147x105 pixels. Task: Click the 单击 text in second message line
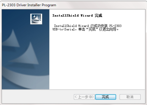click(82, 29)
